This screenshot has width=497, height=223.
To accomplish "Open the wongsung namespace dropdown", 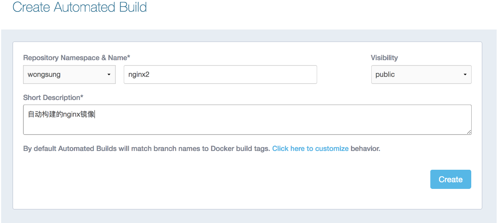I will tap(69, 74).
